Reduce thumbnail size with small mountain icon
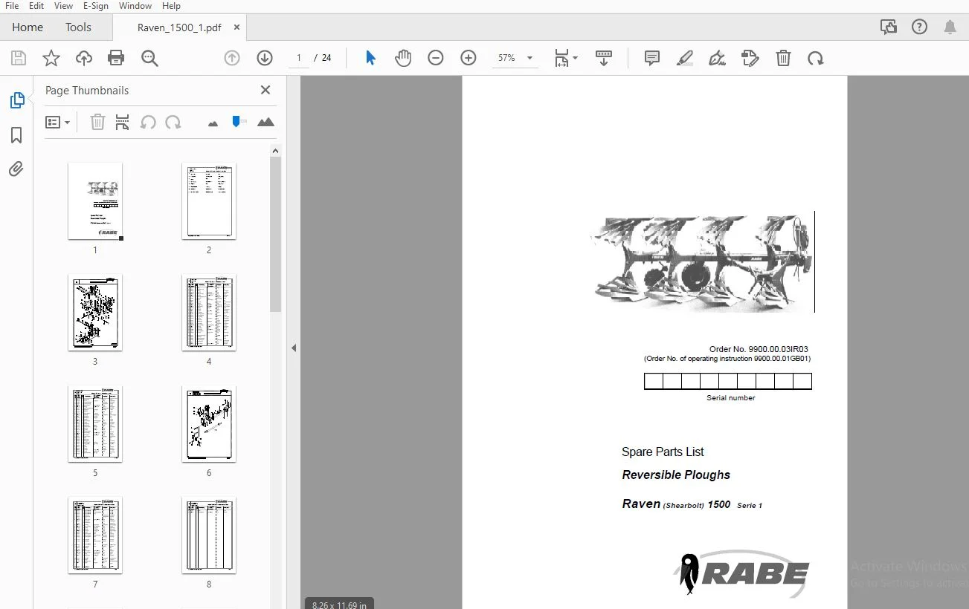 click(x=213, y=123)
